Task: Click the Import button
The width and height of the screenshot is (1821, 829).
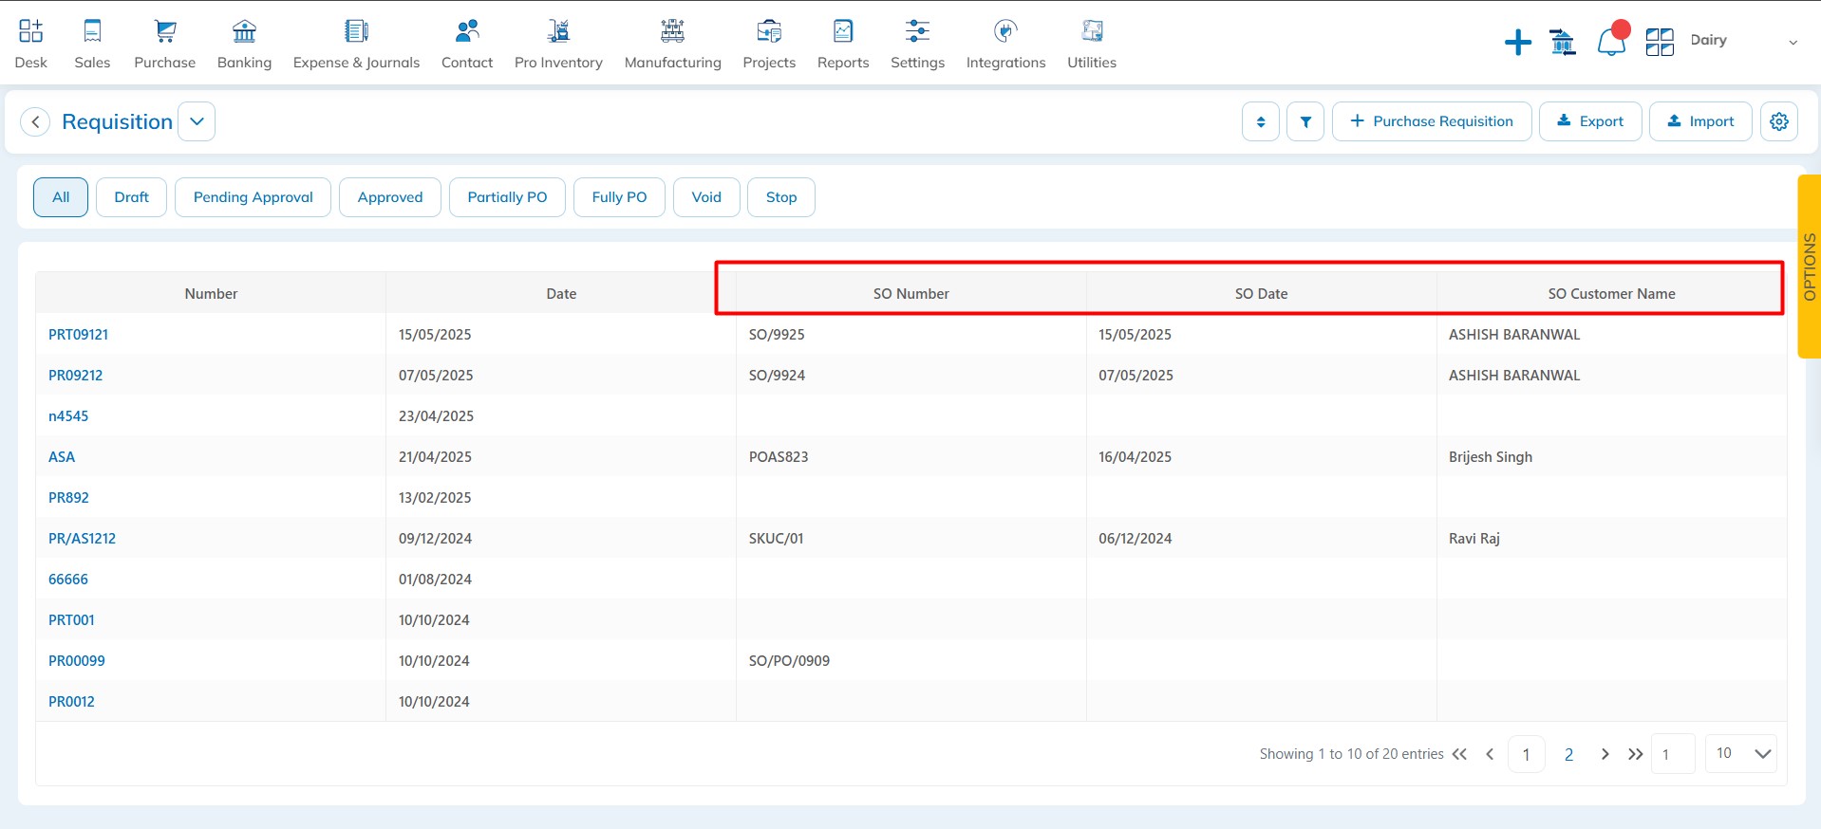Action: (x=1700, y=121)
